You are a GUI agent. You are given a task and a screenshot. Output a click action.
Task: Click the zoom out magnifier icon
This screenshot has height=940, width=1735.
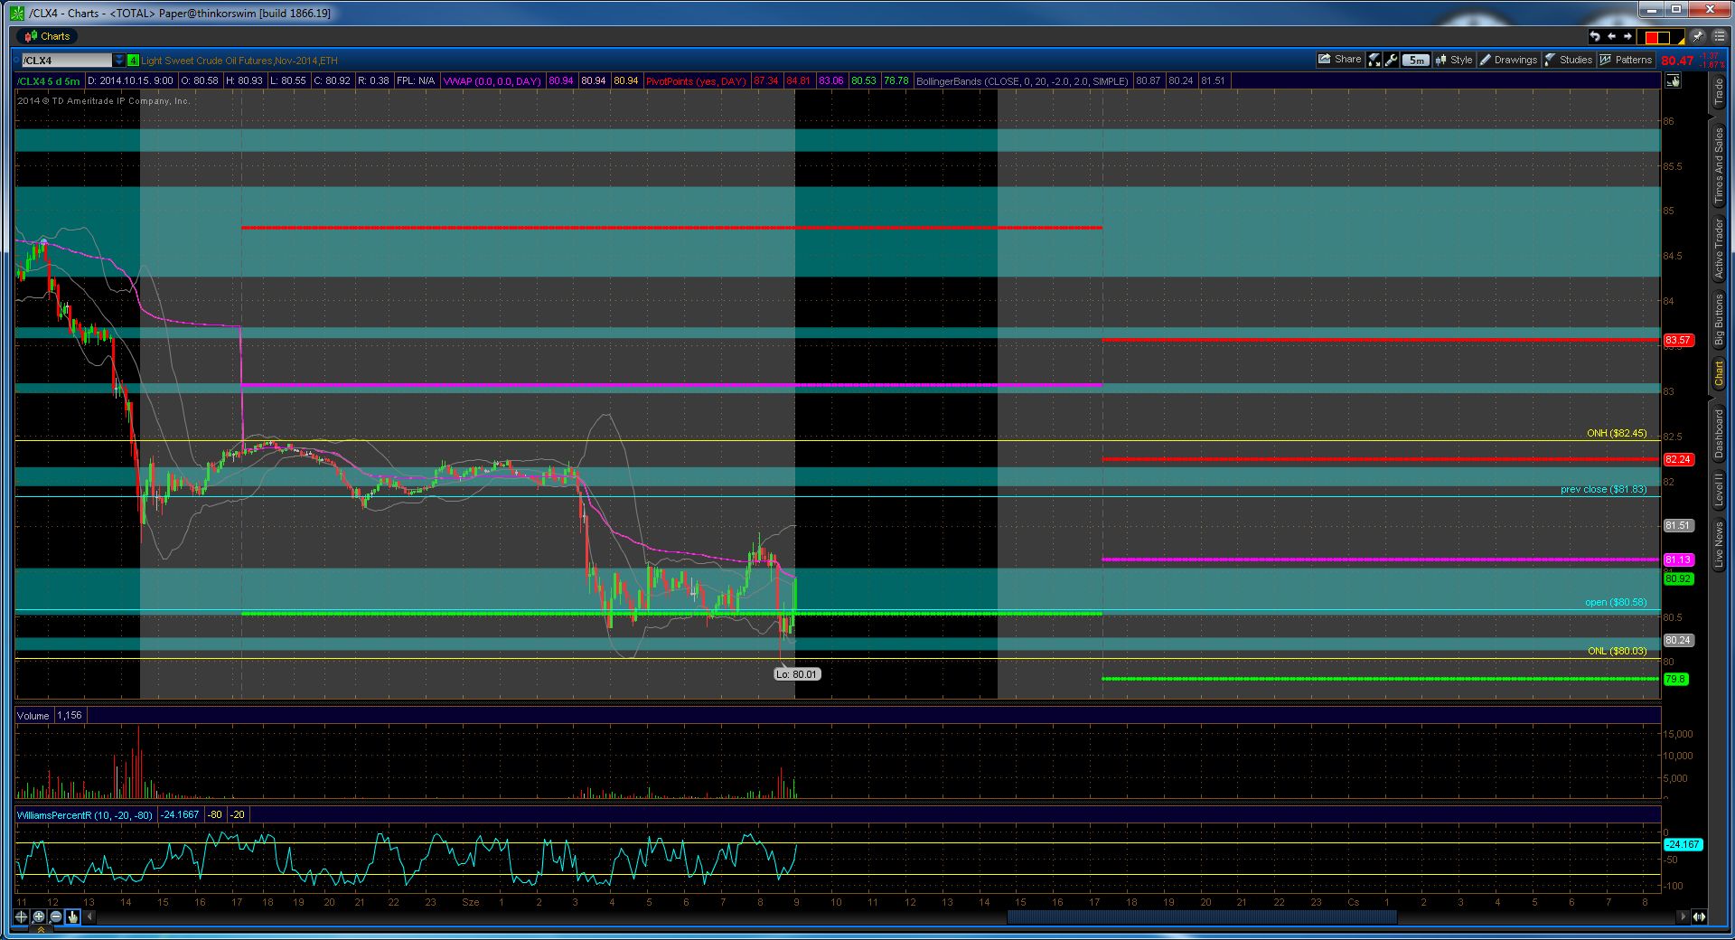(56, 916)
